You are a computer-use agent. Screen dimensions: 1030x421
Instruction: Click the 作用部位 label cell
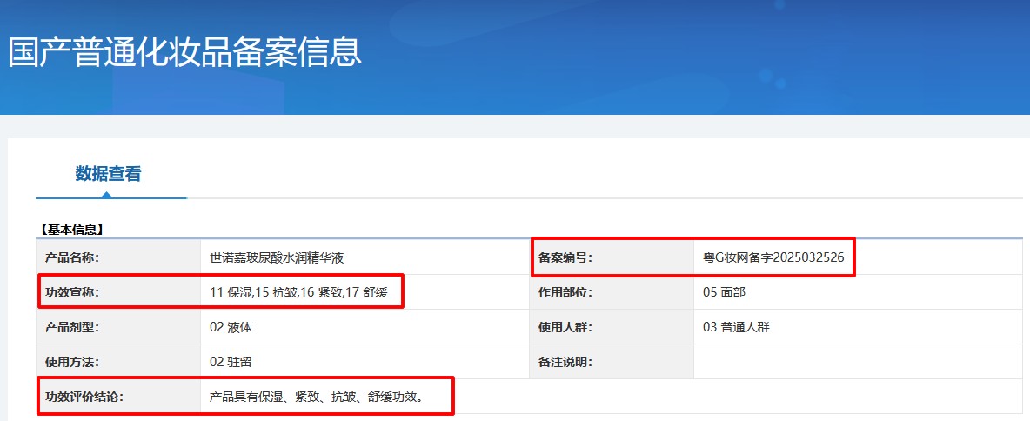coord(565,292)
